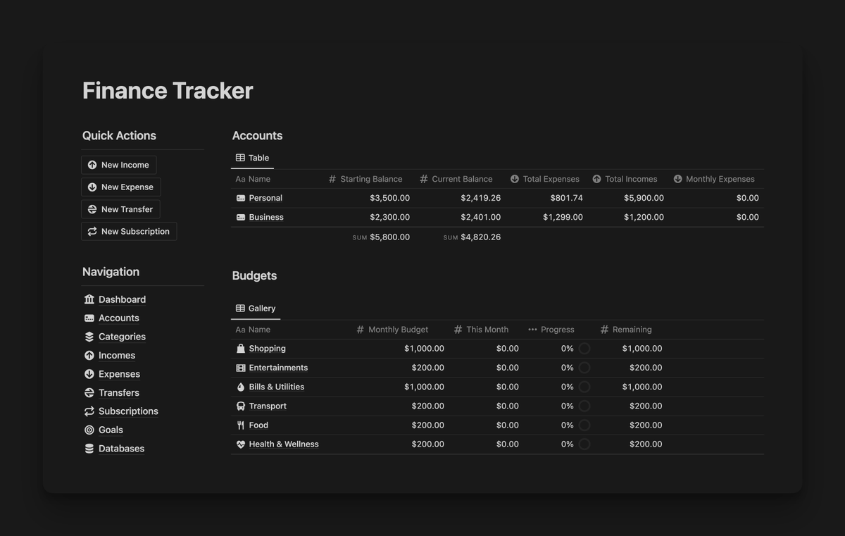Click the up-arrow icon on New Income
Screen dimensions: 845x536
[92, 165]
